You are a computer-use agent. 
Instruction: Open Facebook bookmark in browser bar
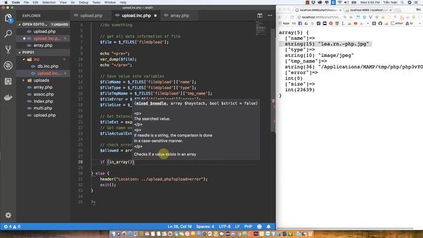pyautogui.click(x=299, y=24)
